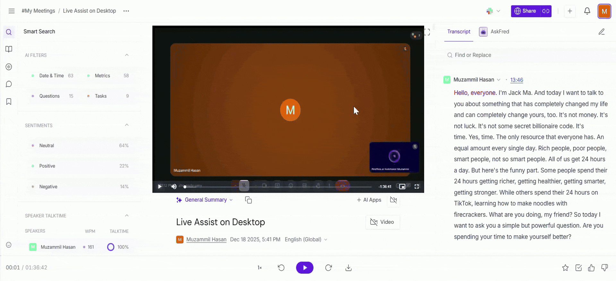Click the purple play button in bottom bar
The image size is (616, 281).
304,268
